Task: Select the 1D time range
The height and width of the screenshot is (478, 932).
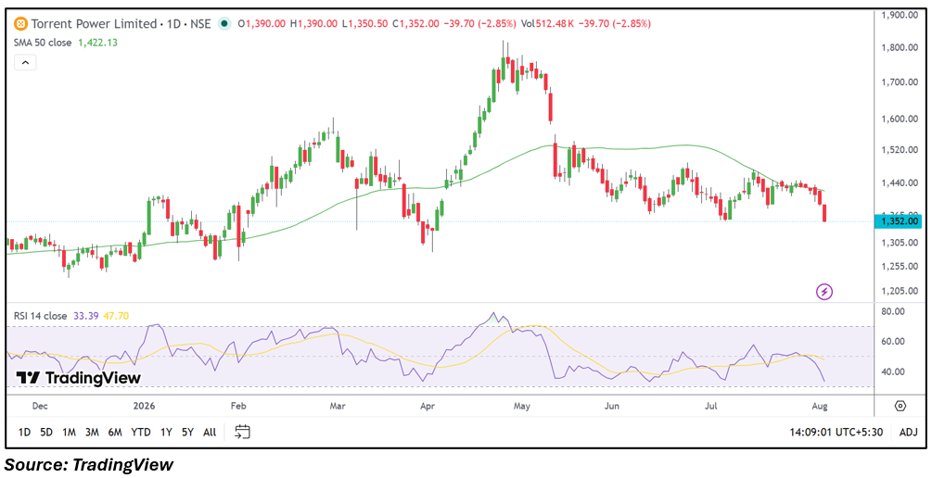Action: coord(24,433)
